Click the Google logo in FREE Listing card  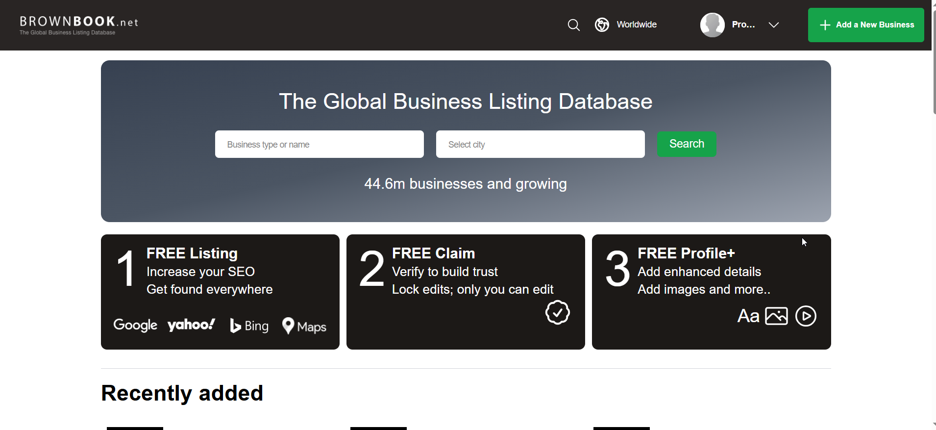pos(135,325)
